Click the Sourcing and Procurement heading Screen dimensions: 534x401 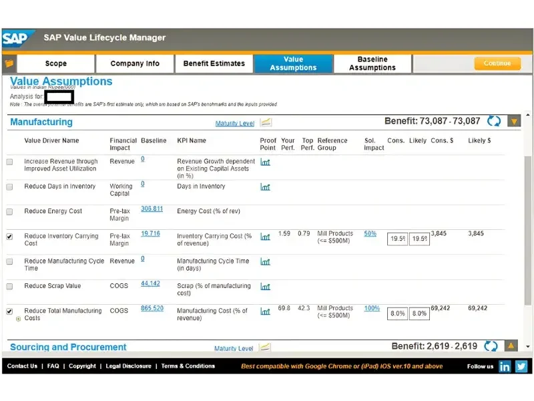pos(68,347)
